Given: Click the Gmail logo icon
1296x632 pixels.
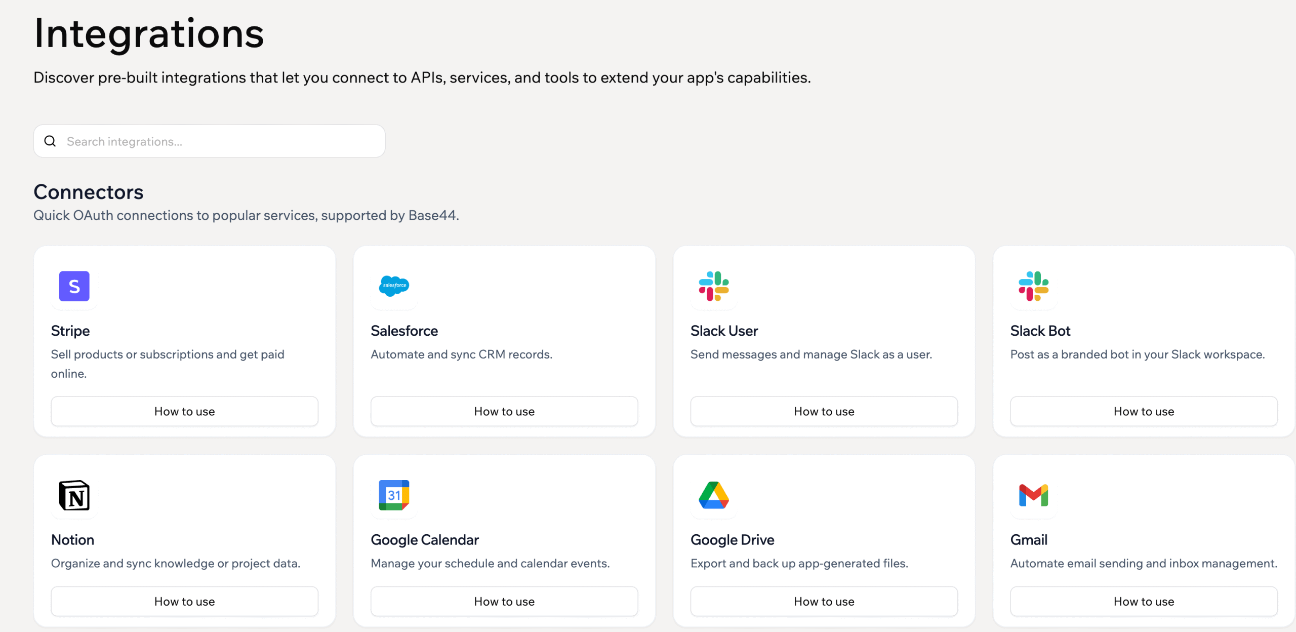Looking at the screenshot, I should pyautogui.click(x=1034, y=495).
